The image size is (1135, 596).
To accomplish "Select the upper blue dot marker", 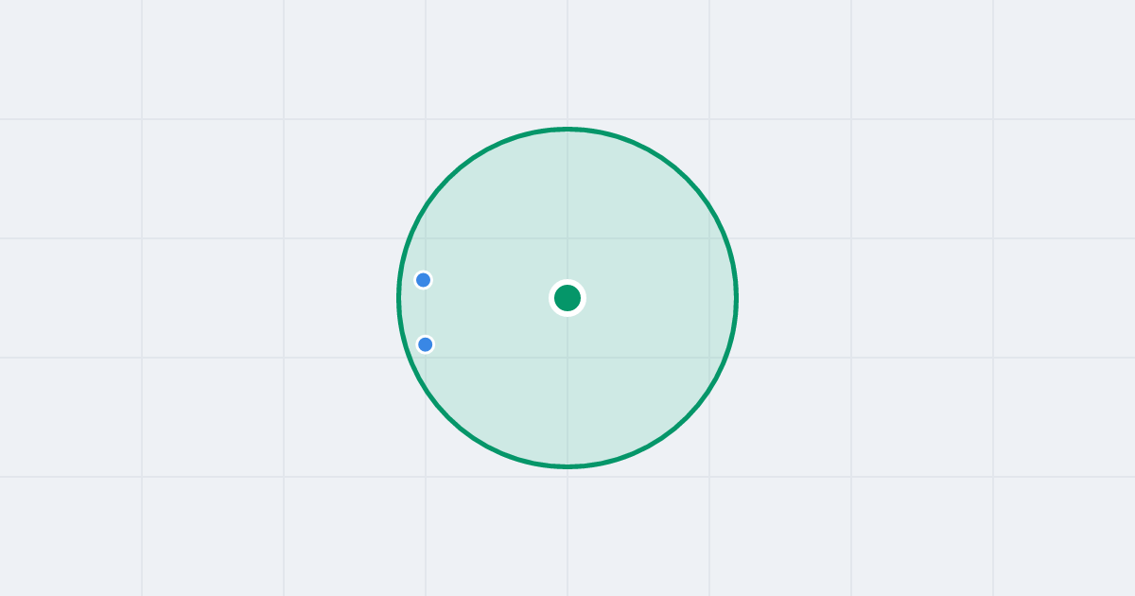I will click(424, 280).
